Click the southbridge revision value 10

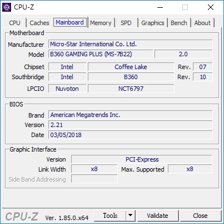pyautogui.click(x=203, y=77)
